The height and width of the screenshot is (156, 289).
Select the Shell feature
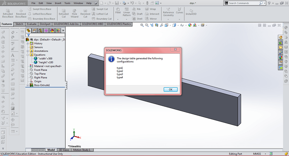137,19
